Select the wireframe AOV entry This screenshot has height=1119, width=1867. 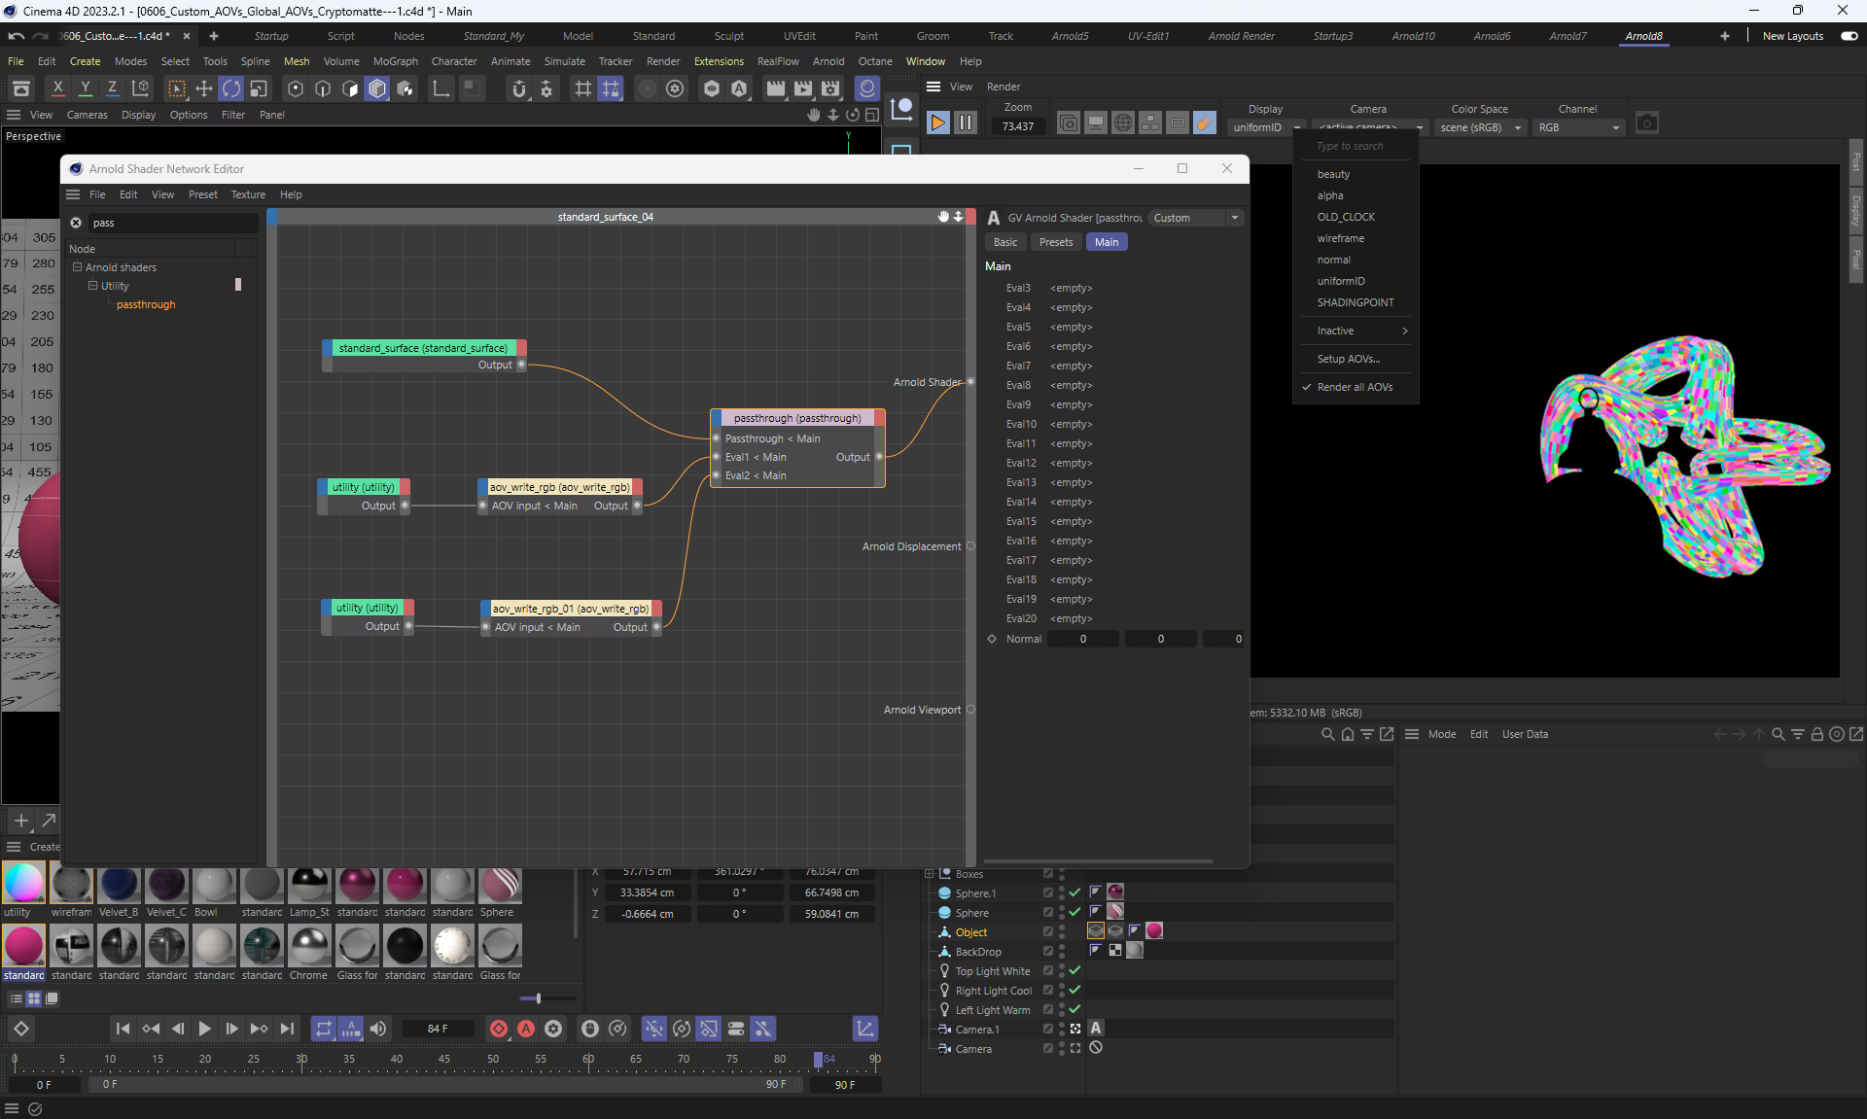click(x=1340, y=238)
